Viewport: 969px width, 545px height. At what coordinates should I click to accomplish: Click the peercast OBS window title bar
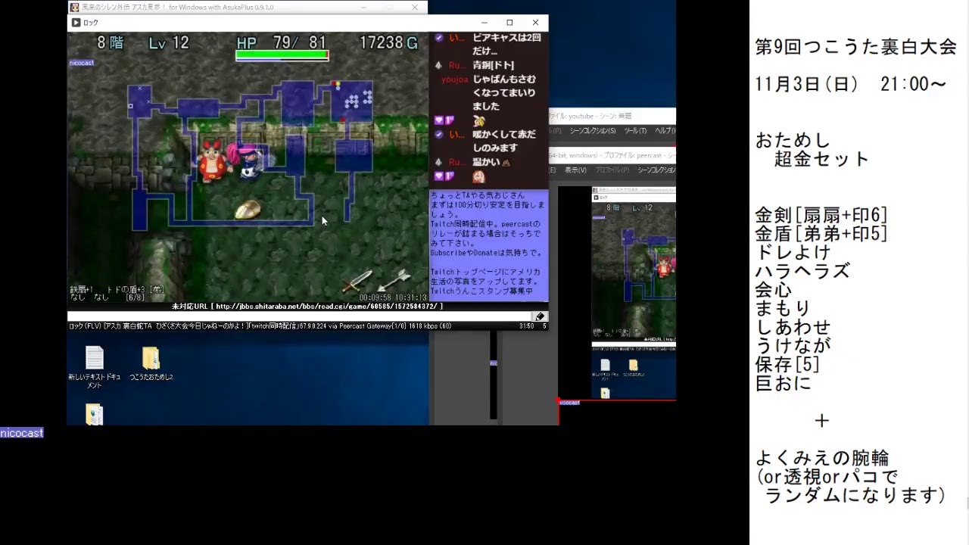tap(612, 154)
